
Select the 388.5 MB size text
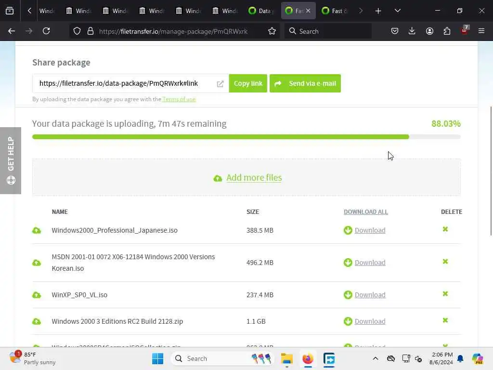click(259, 230)
